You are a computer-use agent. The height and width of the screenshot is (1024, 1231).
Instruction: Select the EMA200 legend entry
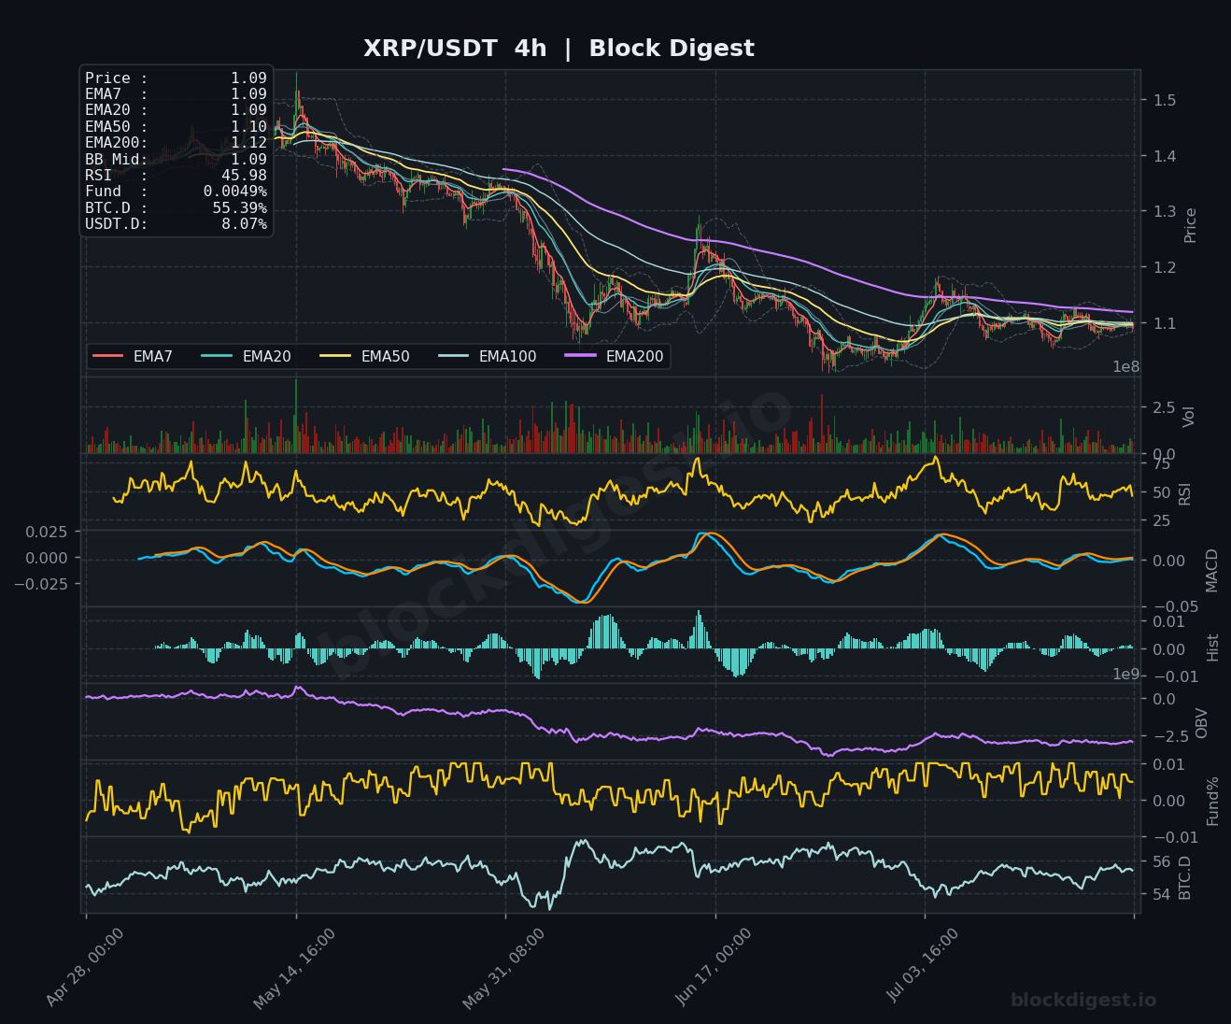[615, 356]
